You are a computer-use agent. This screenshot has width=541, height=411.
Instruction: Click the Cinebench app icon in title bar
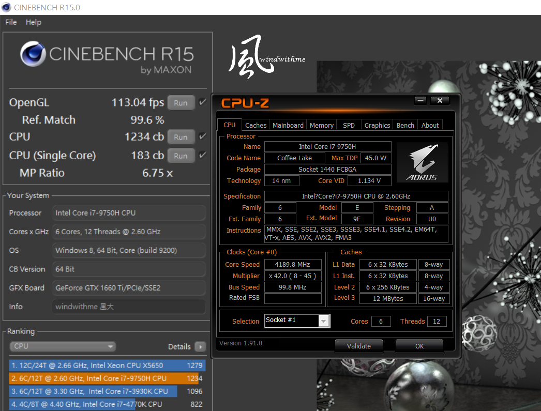pyautogui.click(x=6, y=7)
